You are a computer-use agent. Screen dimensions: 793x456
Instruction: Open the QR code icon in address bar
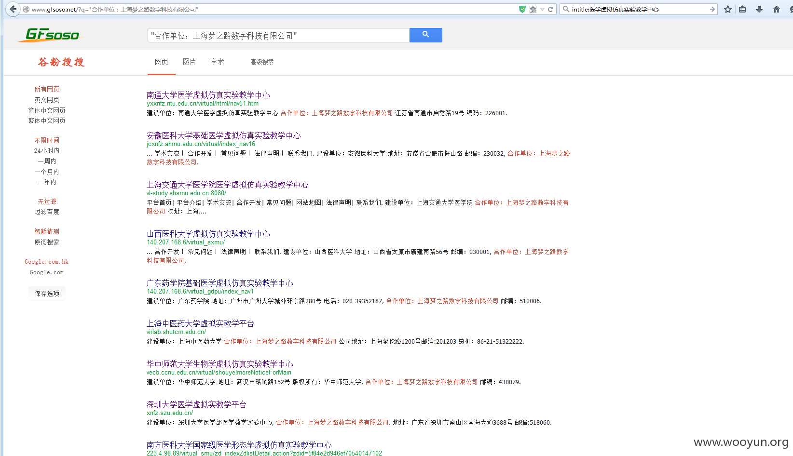[x=533, y=9]
